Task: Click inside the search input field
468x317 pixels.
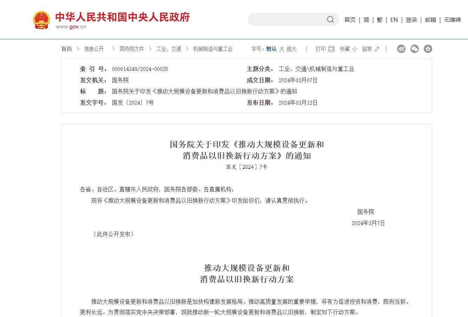Action: [288, 19]
